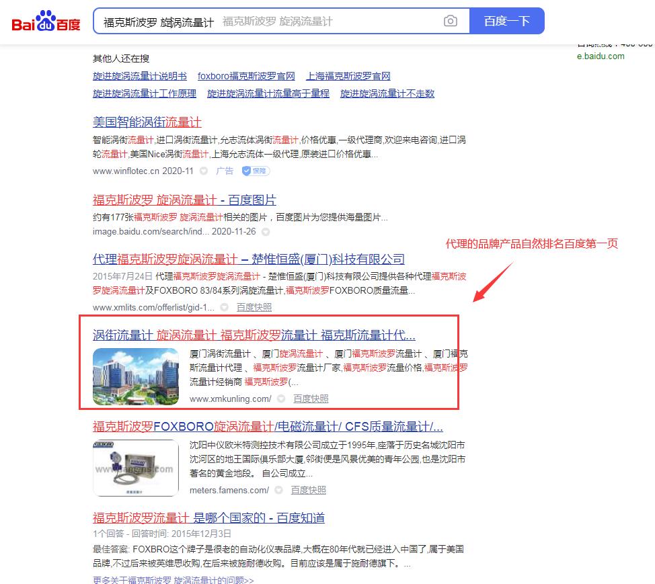Viewport: 655px width, 584px height.
Task: Expand the arrow beside www.xmkunling.com
Action: tap(281, 399)
